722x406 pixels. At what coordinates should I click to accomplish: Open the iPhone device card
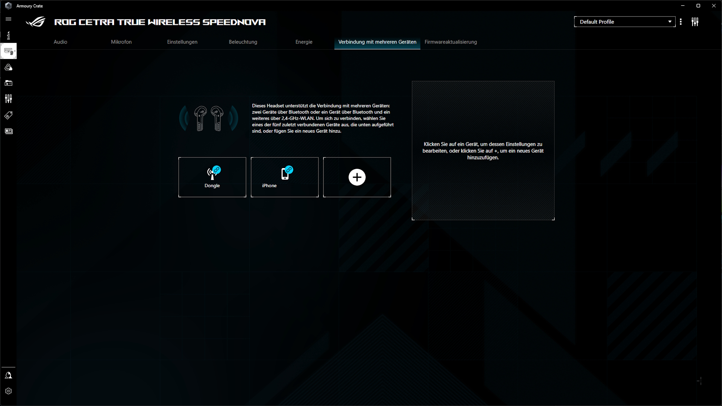[x=284, y=177]
